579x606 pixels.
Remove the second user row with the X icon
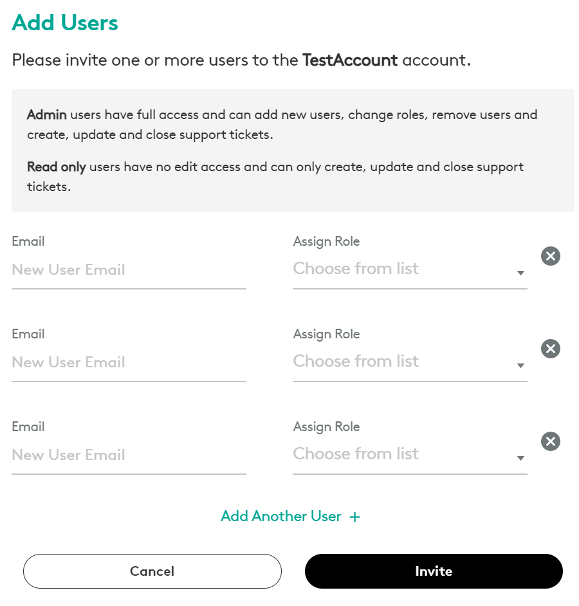550,349
